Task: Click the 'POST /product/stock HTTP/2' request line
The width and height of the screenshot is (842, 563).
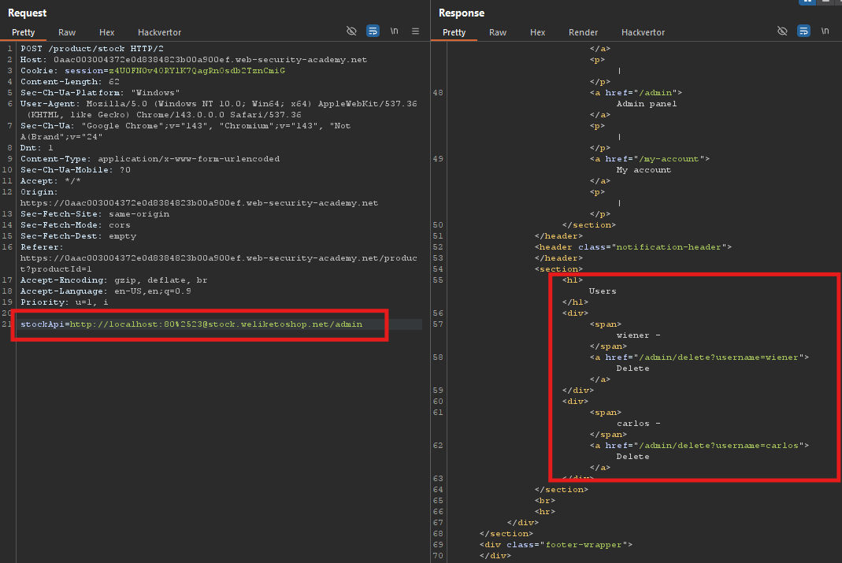Action: (92, 48)
